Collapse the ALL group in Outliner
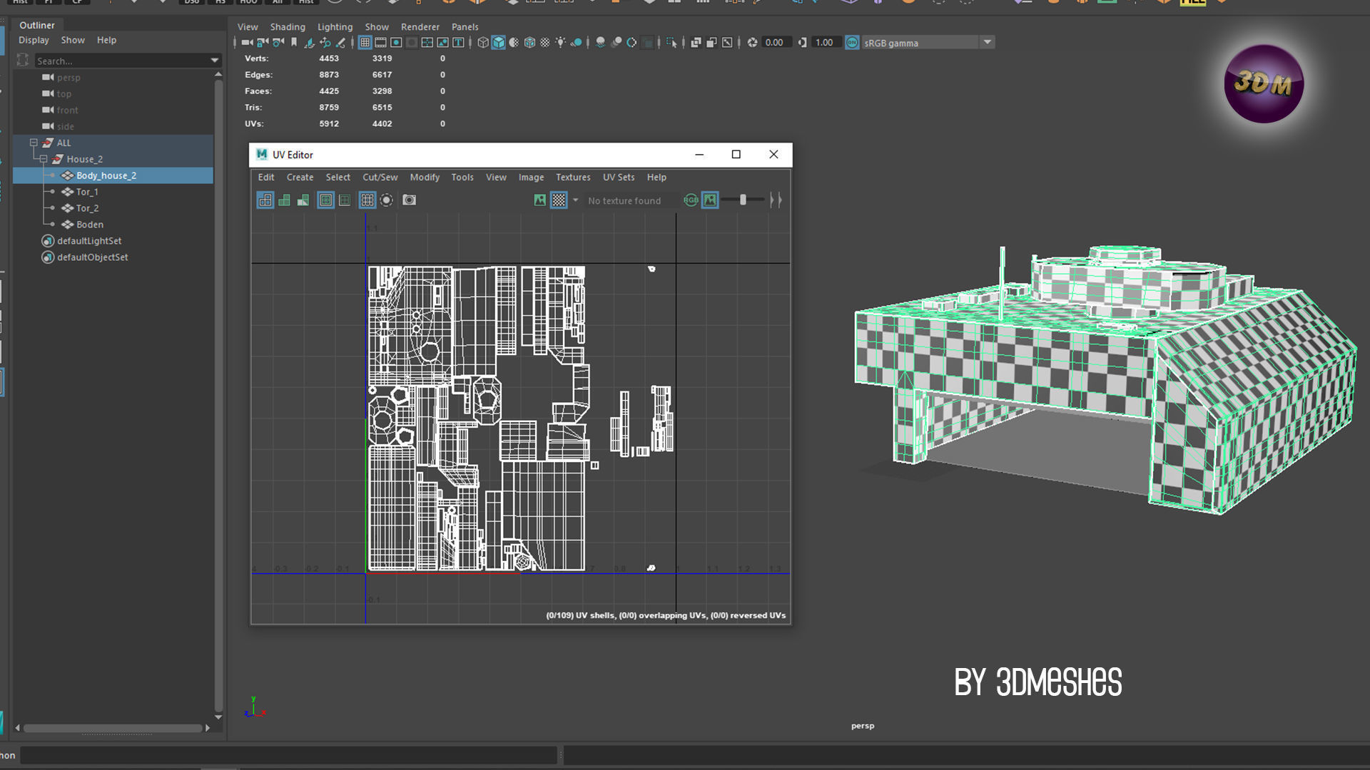1370x770 pixels. [x=34, y=143]
